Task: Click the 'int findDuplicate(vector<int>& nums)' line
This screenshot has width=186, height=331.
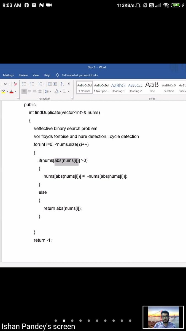Action: click(64, 113)
